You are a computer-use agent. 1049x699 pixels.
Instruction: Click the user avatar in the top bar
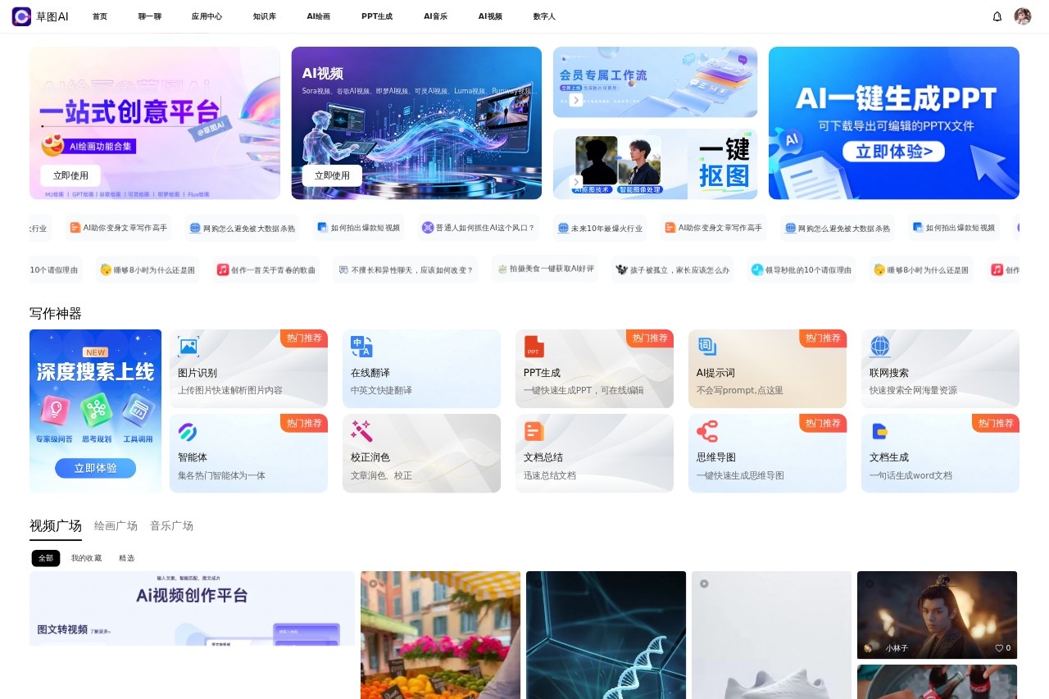pos(1023,16)
